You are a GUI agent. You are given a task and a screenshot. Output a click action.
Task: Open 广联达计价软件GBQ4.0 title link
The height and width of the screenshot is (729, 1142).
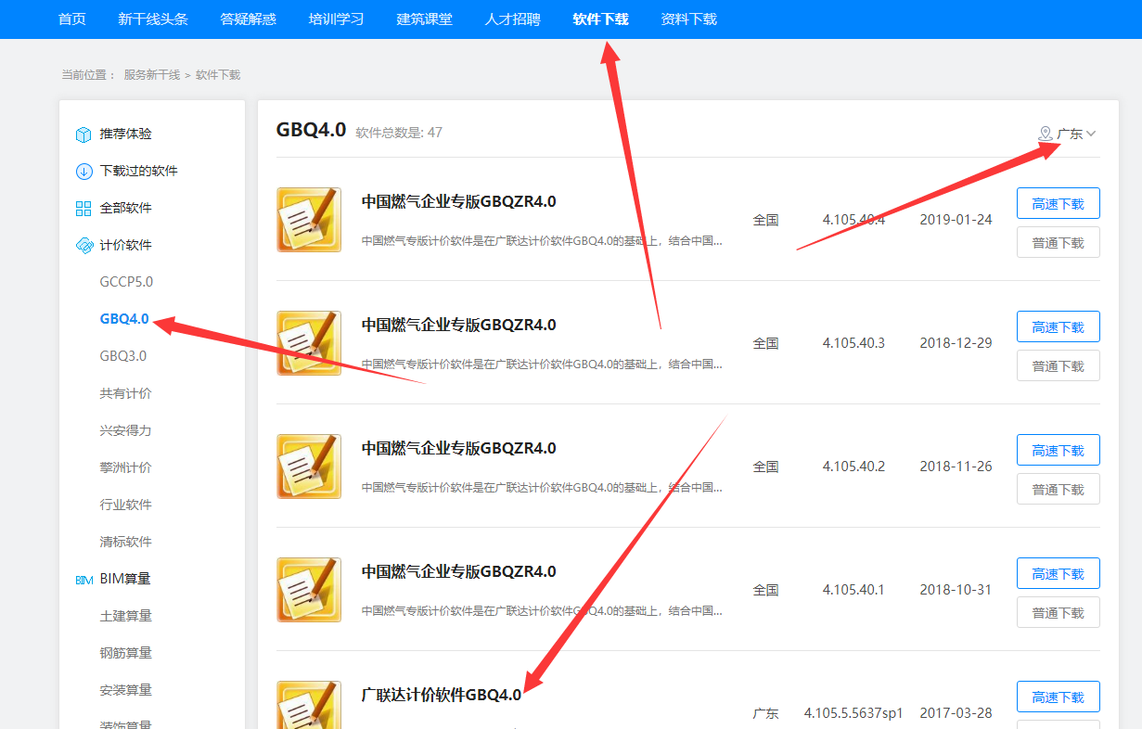[x=442, y=695]
